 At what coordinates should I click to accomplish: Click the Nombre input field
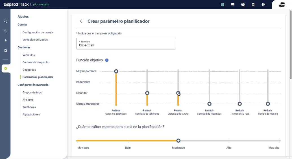coord(126,44)
